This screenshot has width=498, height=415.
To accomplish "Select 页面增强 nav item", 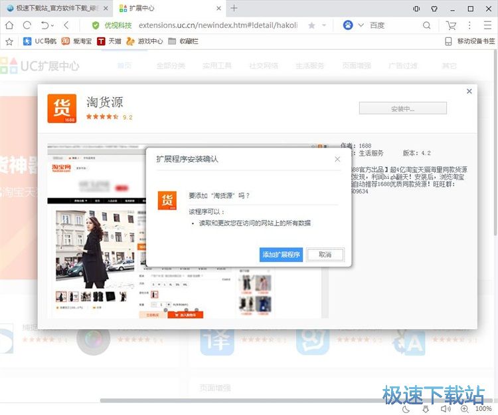I will coord(357,66).
